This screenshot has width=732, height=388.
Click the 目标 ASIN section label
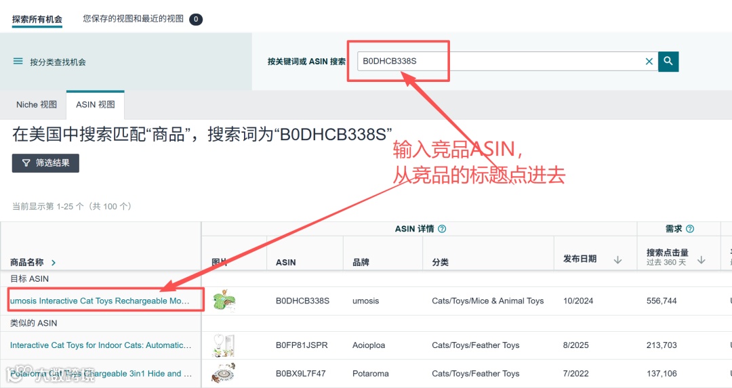29,279
